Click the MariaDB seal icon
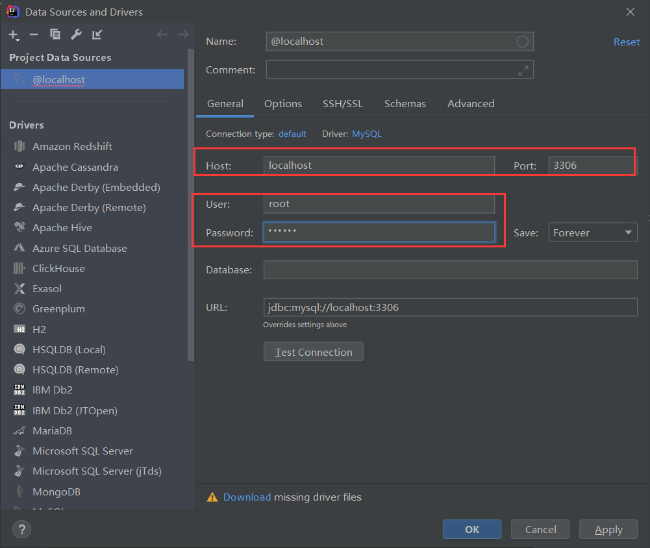 tap(19, 430)
